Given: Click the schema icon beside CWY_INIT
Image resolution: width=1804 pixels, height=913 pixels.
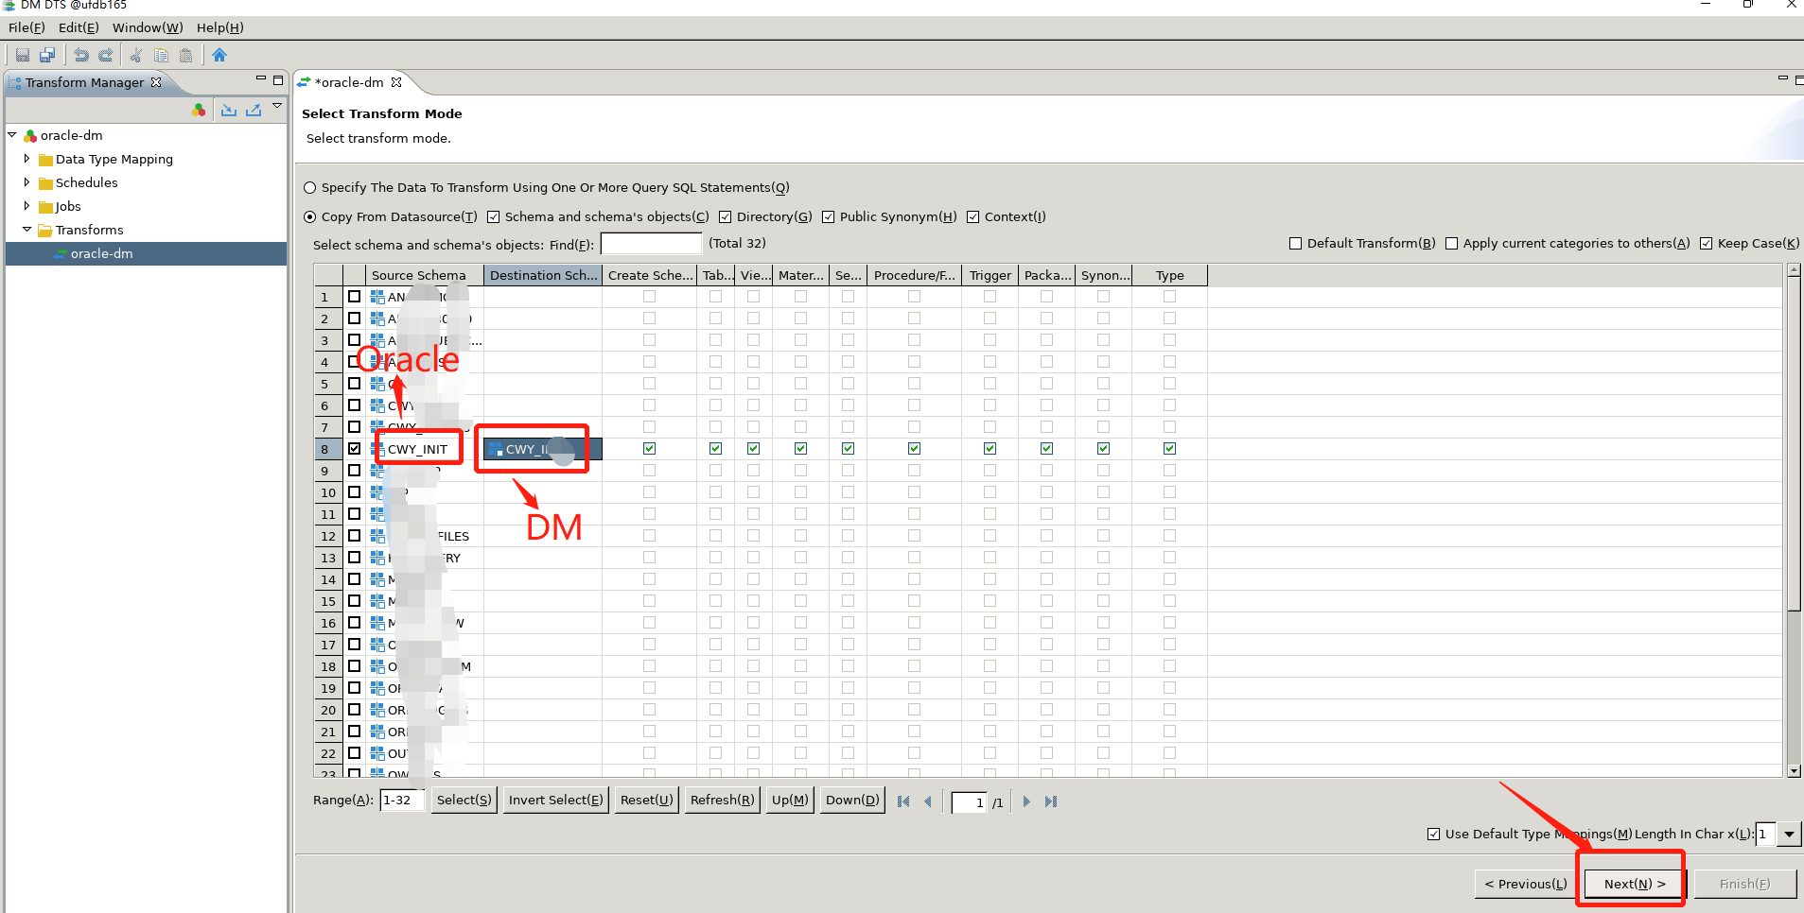Looking at the screenshot, I should (x=377, y=449).
